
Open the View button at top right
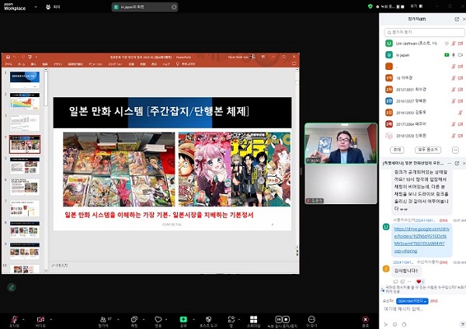coord(416,6)
